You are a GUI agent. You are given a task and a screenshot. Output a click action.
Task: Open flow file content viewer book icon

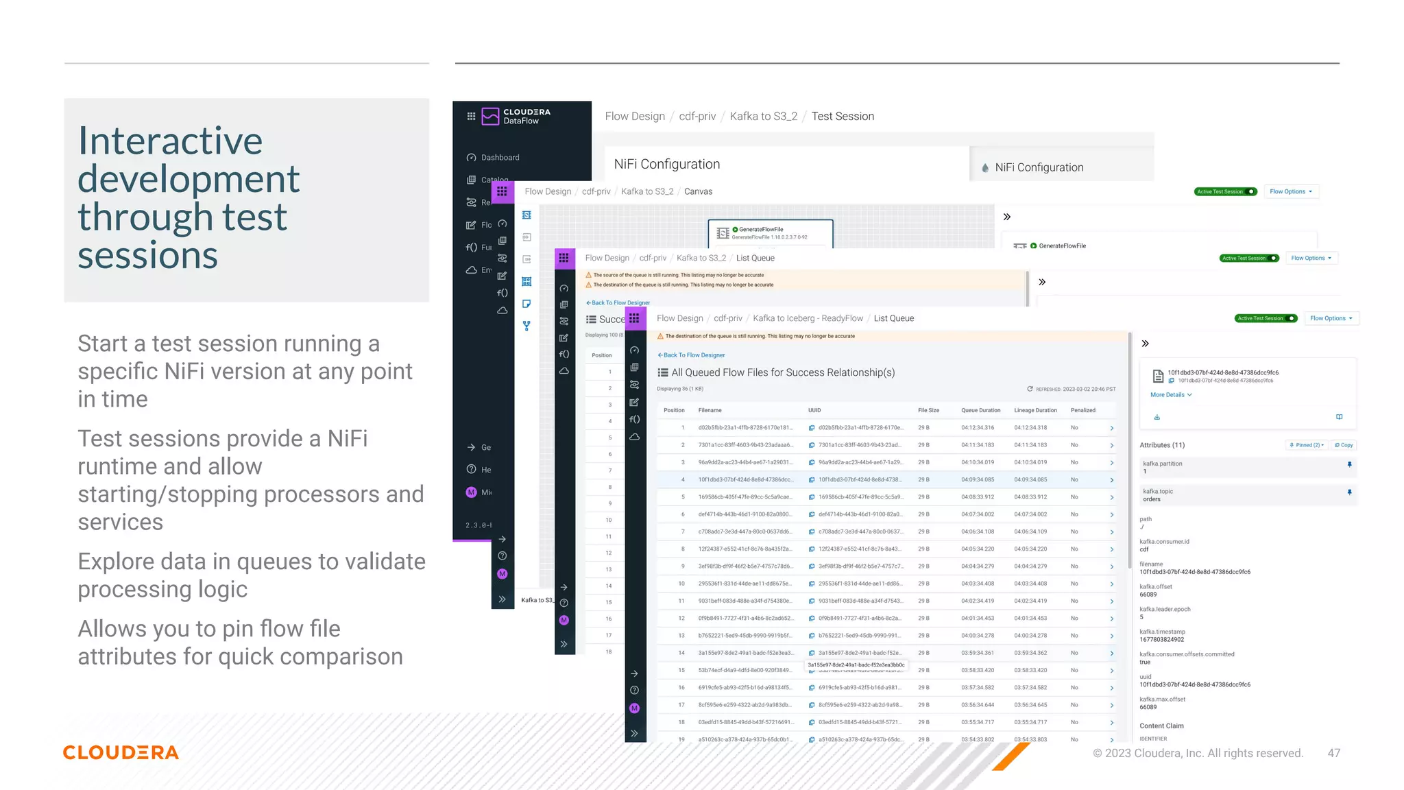pyautogui.click(x=1340, y=417)
